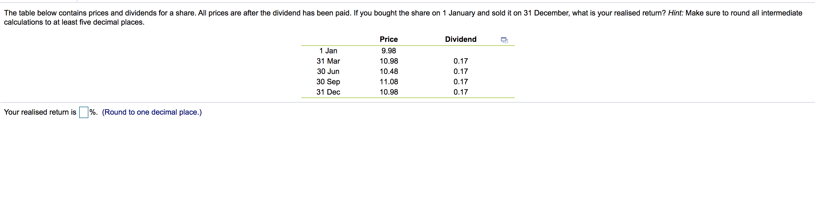The image size is (815, 223).
Task: Click the 30 Jun dividend value 0.17
Action: pos(461,71)
